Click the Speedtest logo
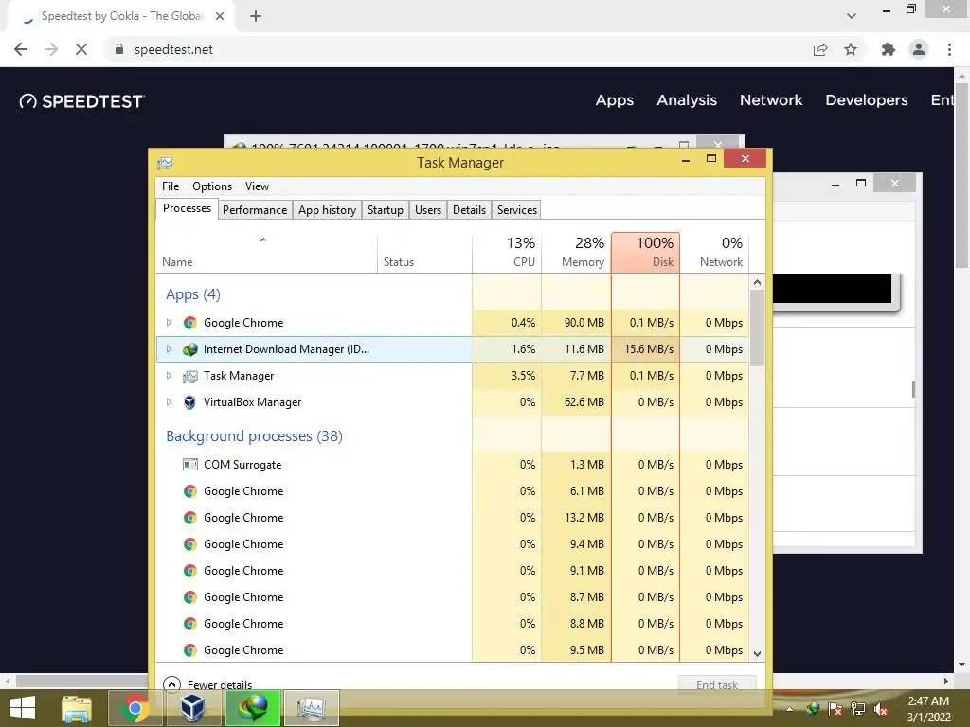This screenshot has width=970, height=727. pyautogui.click(x=81, y=100)
